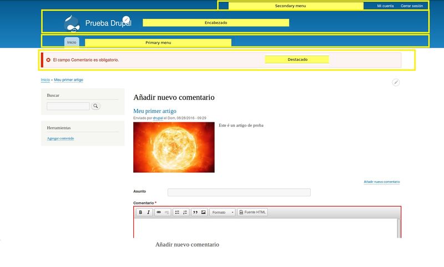This screenshot has width=444, height=267.
Task: Click the 'Buscar' block title
Action: 53,95
